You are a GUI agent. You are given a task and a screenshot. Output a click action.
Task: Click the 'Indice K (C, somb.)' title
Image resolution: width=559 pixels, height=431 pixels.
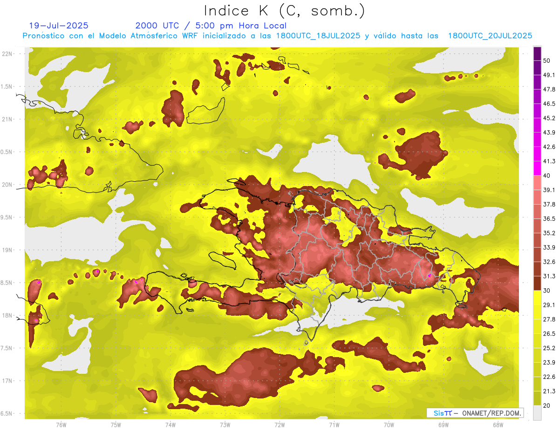(x=284, y=11)
